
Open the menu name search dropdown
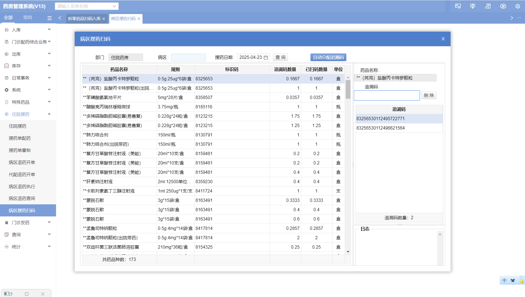point(87,6)
